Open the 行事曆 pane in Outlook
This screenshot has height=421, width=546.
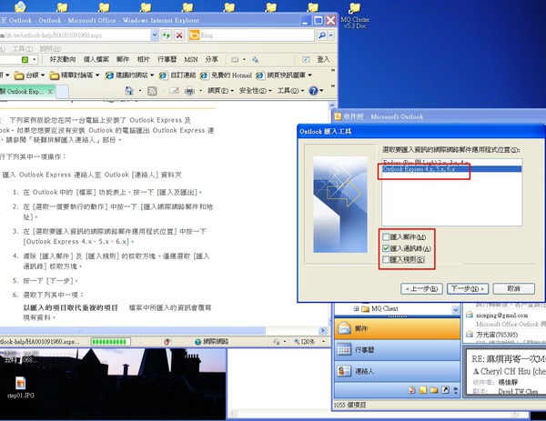[397, 350]
